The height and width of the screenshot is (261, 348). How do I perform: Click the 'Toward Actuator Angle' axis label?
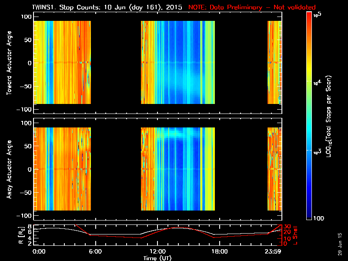point(9,63)
